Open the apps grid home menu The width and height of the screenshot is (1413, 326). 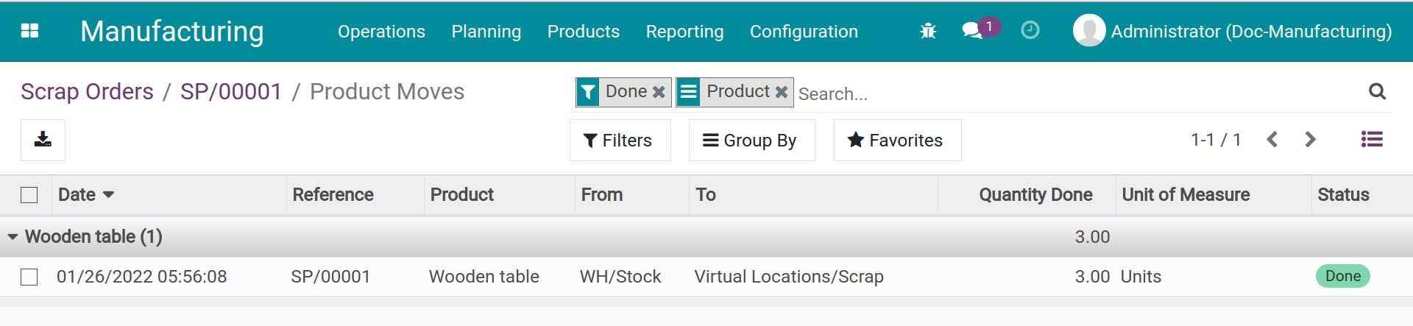tap(29, 31)
